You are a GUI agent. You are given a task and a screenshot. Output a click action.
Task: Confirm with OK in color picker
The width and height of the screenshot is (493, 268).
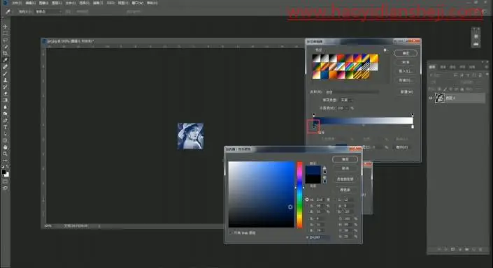345,159
